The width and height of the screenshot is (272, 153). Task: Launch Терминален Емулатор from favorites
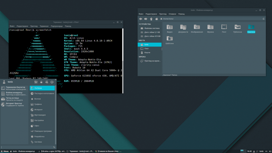[14, 88]
